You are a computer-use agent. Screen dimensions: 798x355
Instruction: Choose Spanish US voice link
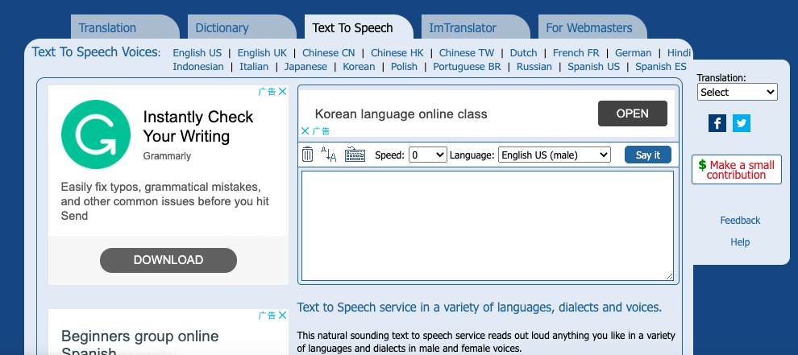point(594,67)
